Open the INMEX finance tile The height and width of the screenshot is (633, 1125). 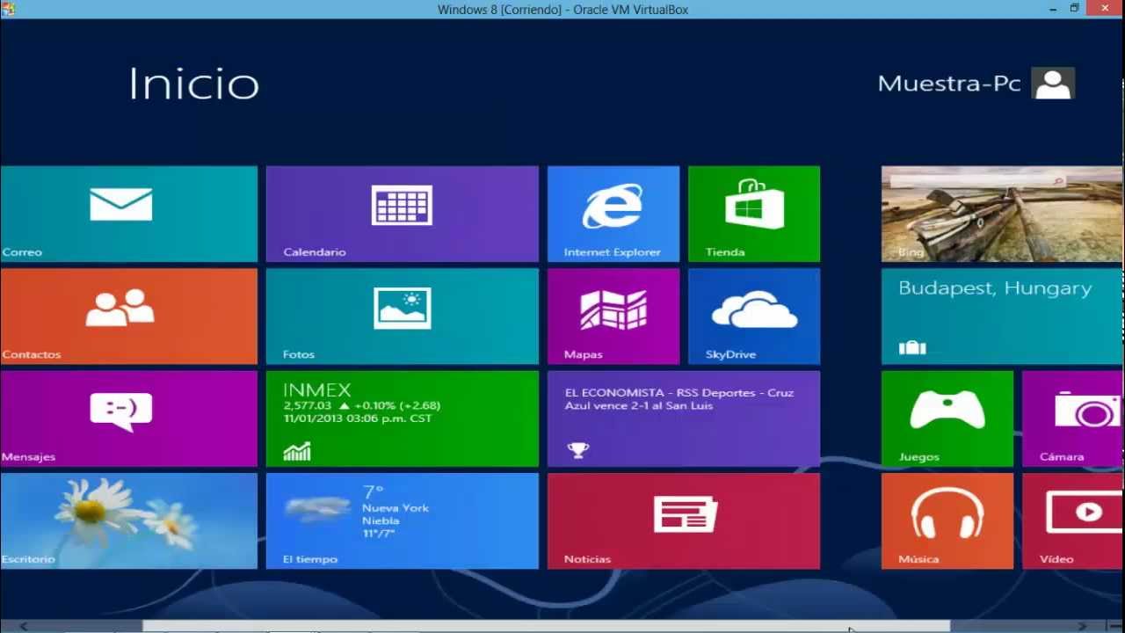click(403, 418)
